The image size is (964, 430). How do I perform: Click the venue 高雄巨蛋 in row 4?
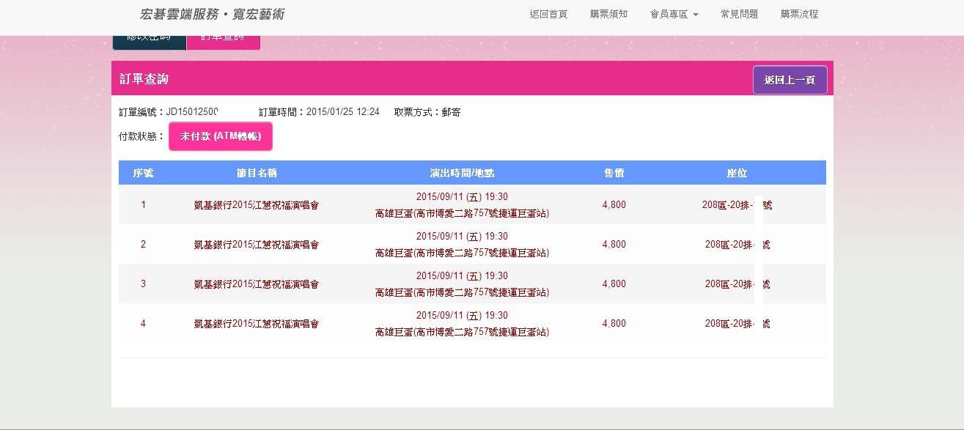point(462,333)
